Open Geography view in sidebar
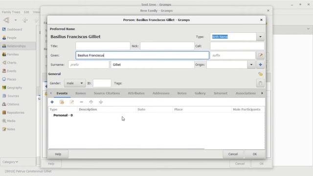The image size is (313, 176). tap(12, 88)
